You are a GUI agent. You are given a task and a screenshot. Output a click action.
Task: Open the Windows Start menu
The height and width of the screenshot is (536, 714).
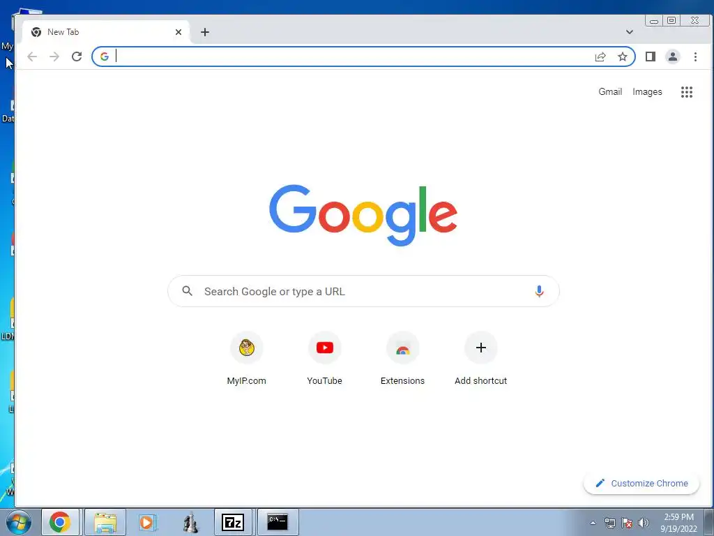pos(18,522)
